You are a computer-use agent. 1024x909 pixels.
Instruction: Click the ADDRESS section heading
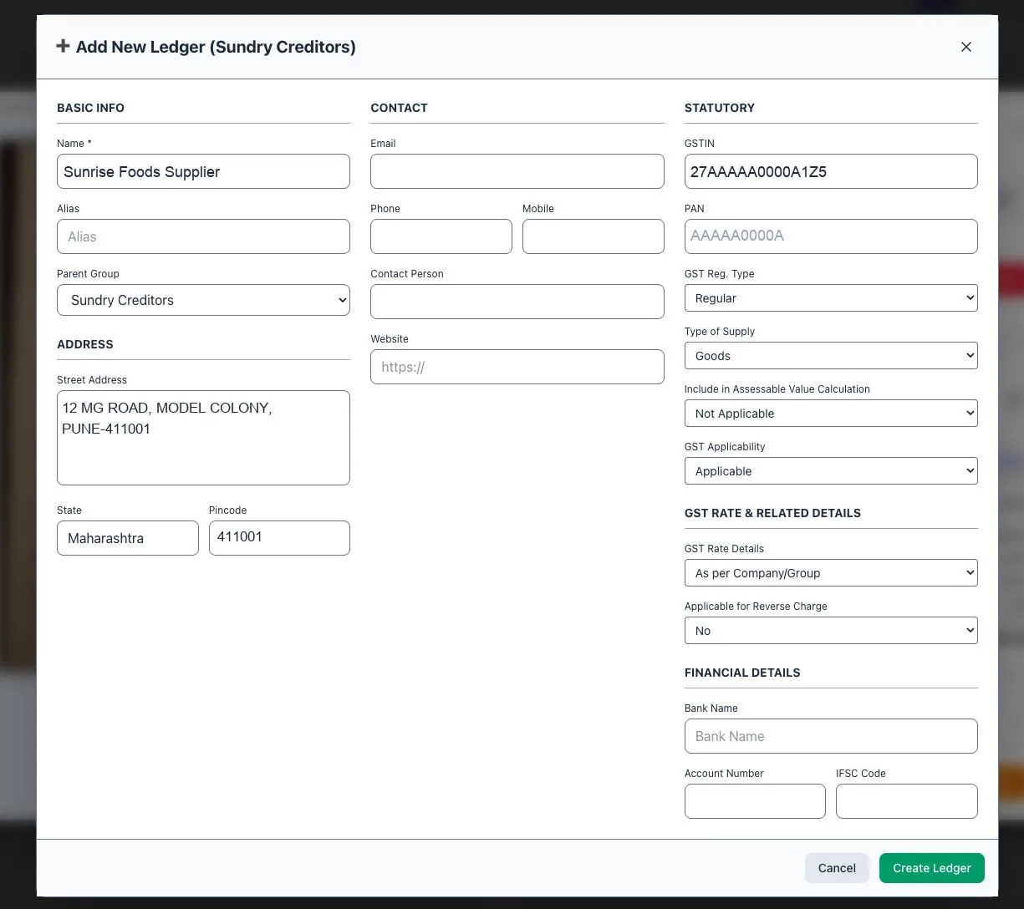click(x=85, y=344)
